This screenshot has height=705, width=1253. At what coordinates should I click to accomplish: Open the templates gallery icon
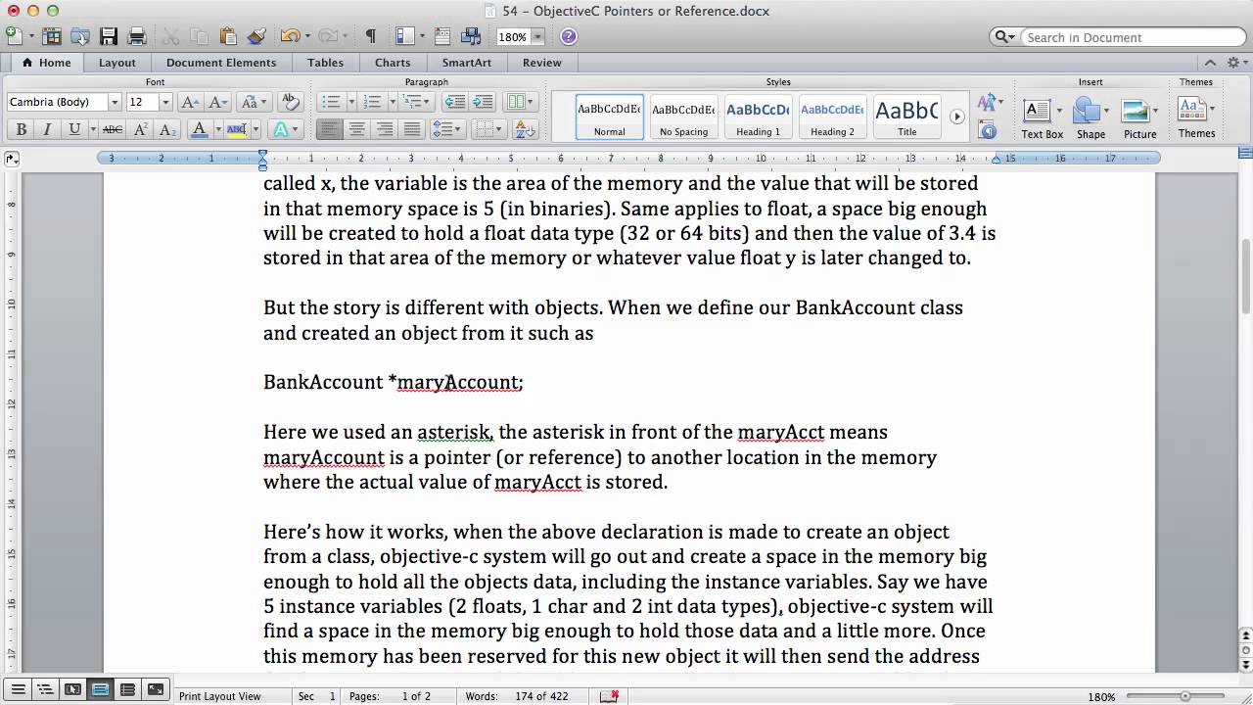(52, 36)
